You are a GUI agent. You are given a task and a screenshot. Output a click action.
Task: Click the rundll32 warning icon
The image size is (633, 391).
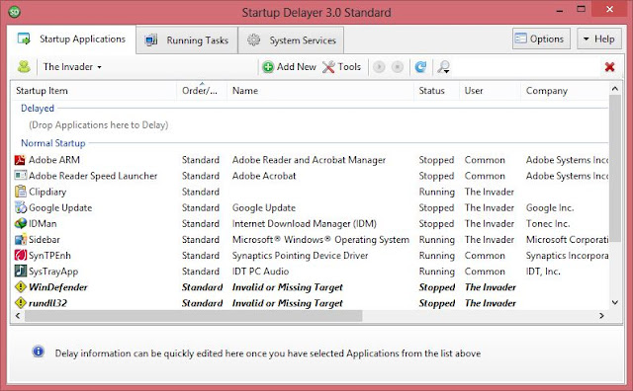point(20,303)
